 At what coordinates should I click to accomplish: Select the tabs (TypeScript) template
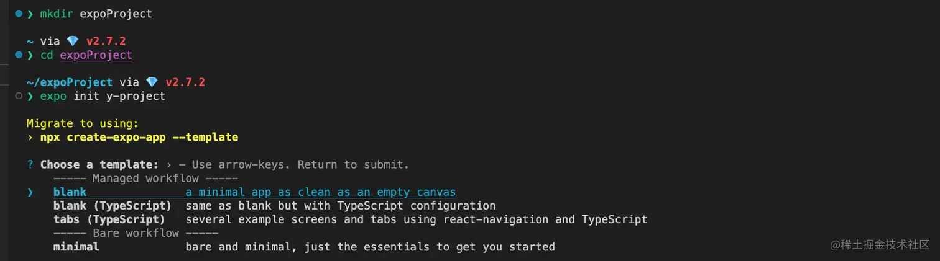109,219
